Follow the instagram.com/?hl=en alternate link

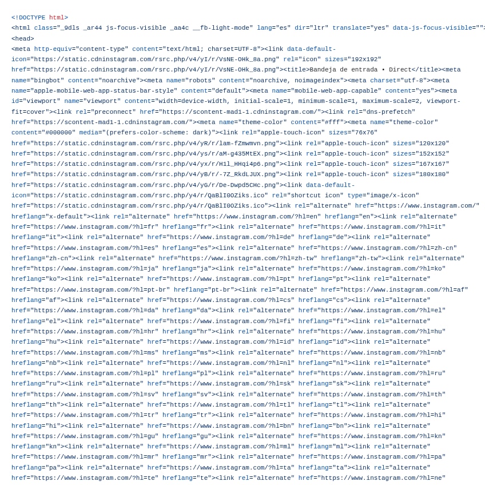pyautogui.click(x=257, y=217)
